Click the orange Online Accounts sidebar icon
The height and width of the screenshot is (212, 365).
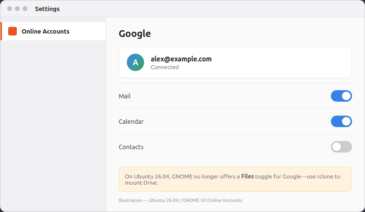(12, 31)
